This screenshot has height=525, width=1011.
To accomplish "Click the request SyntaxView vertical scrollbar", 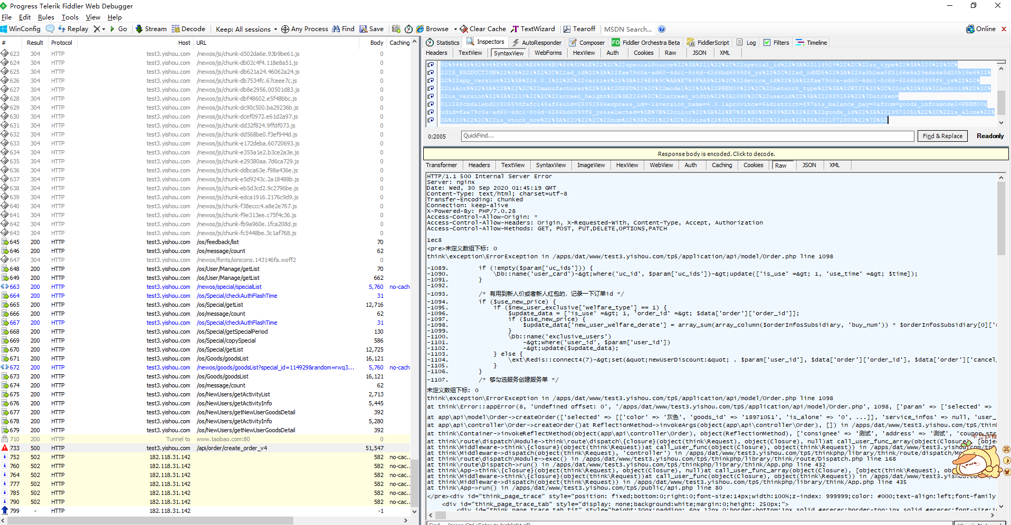I will pyautogui.click(x=1001, y=103).
